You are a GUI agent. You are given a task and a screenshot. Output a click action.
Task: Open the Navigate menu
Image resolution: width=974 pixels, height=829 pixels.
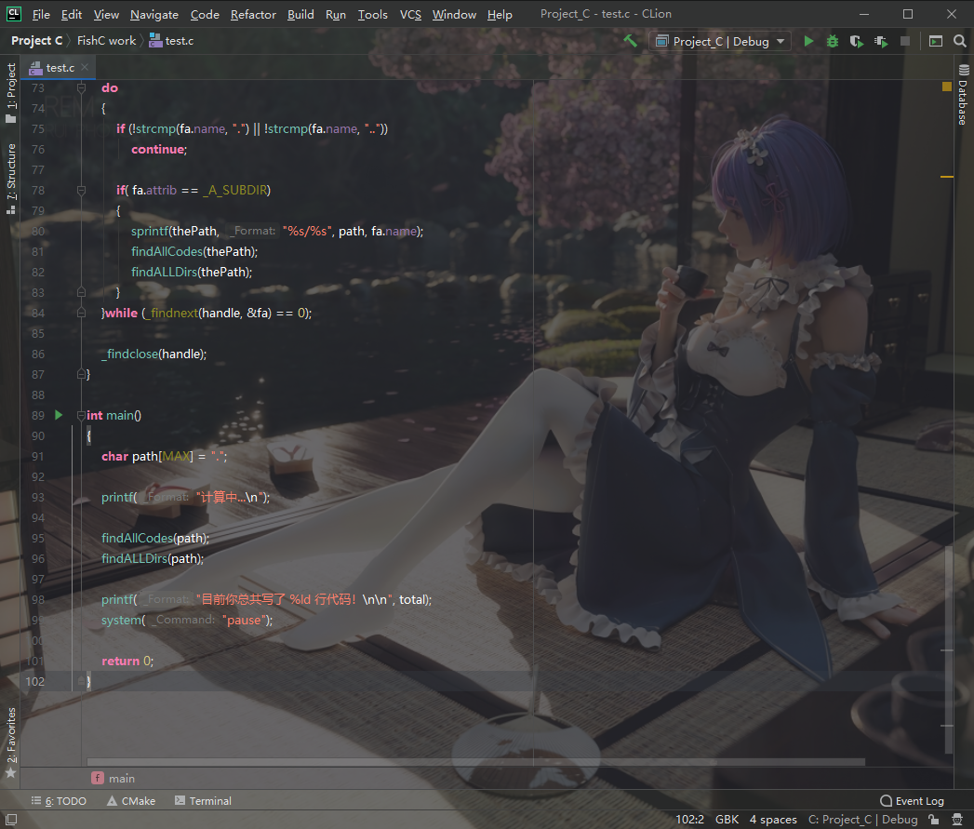(154, 14)
